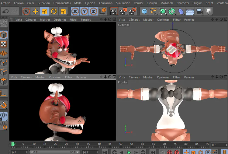Open Opciones menu in Superior viewport
The height and width of the screenshot is (154, 228).
[x=163, y=20]
